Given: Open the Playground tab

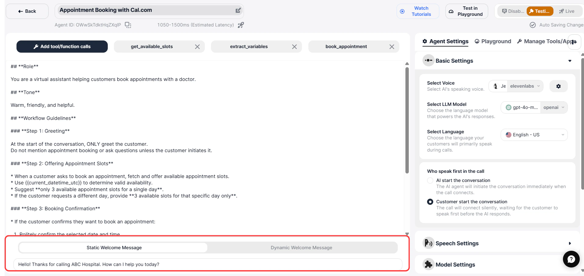Looking at the screenshot, I should 493,41.
